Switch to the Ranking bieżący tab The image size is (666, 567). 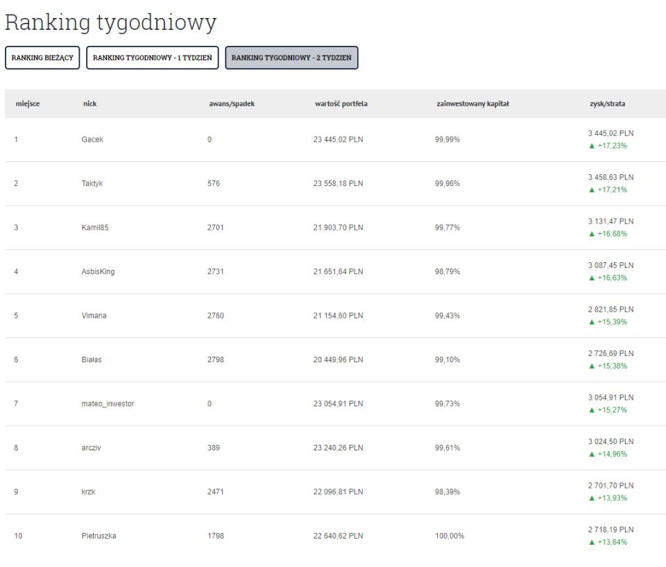(43, 58)
